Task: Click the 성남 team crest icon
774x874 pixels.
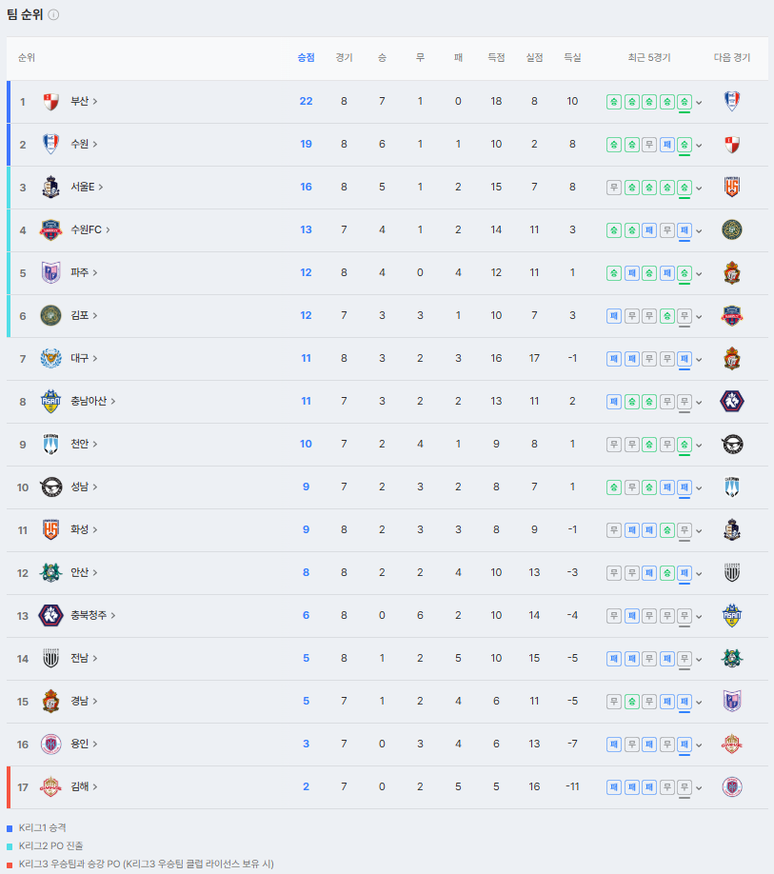Action: click(50, 487)
